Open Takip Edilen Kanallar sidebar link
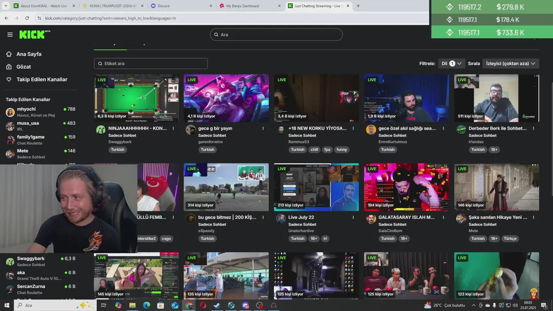The width and height of the screenshot is (553, 311). click(41, 79)
